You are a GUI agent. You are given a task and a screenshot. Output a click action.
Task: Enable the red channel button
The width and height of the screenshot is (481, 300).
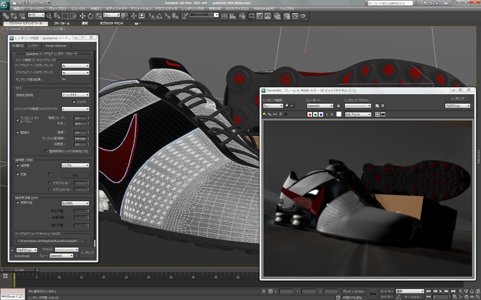pyautogui.click(x=310, y=113)
